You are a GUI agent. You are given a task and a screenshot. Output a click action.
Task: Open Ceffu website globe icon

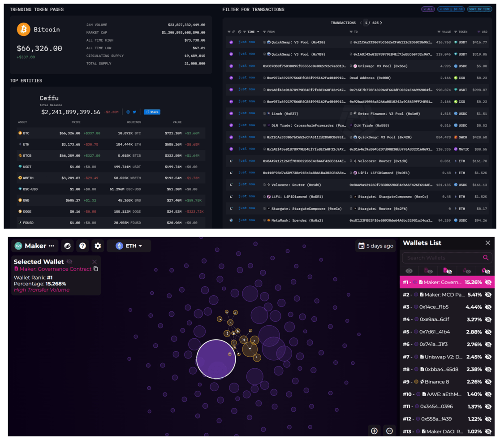pos(128,112)
